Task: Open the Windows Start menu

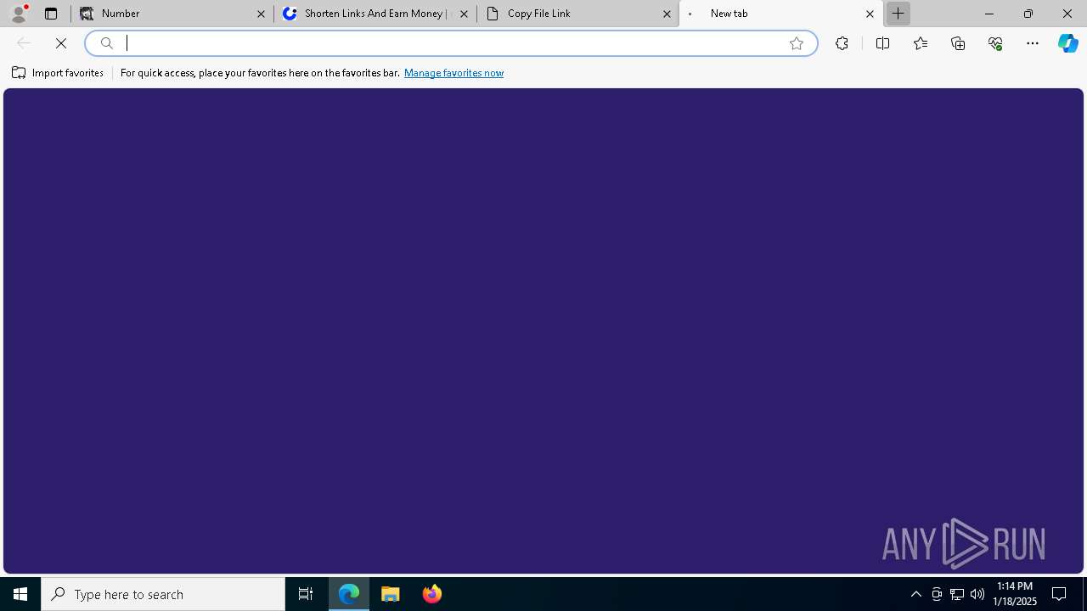Action: point(20,594)
